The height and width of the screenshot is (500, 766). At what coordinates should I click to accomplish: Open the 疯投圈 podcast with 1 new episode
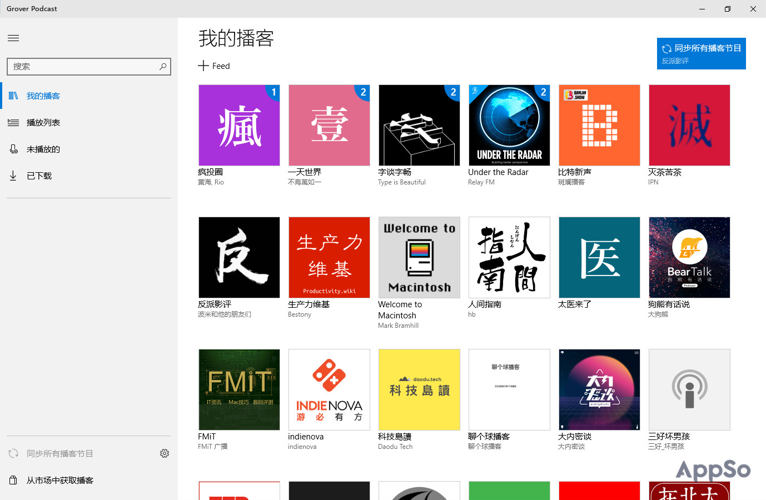[239, 125]
